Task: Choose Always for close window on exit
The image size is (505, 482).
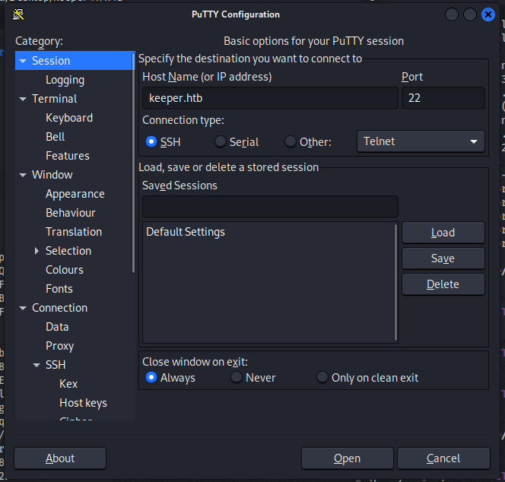Action: (151, 377)
